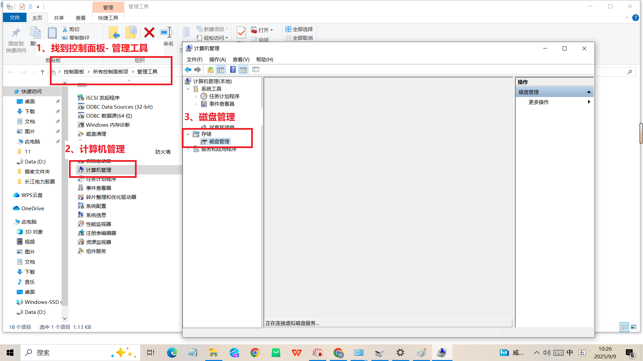Click the back arrow in Computer Management toolbar
The height and width of the screenshot is (361, 643).
point(188,70)
